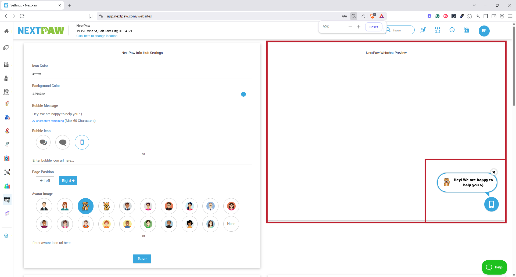This screenshot has height=277, width=516.
Task: Close the webchat preview bubble message
Action: [494, 172]
